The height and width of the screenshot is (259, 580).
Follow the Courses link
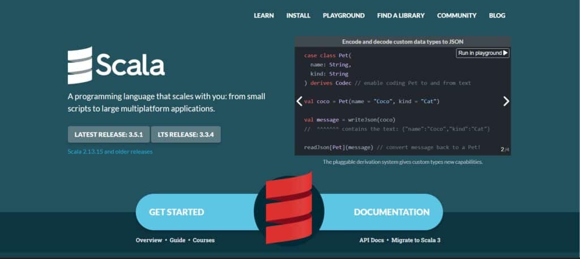click(203, 240)
